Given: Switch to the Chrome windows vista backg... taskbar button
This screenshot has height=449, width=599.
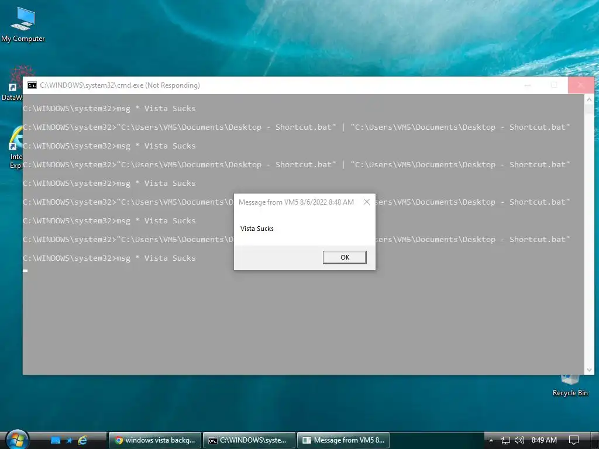Looking at the screenshot, I should point(155,440).
